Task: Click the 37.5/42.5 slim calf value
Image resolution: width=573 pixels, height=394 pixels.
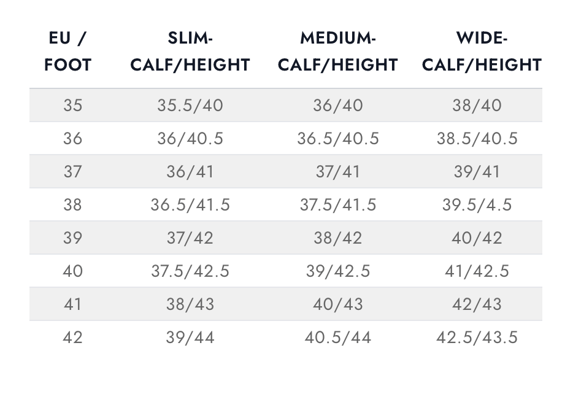Action: pyautogui.click(x=190, y=271)
